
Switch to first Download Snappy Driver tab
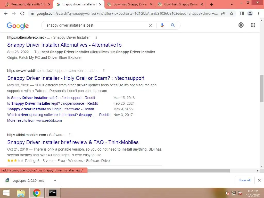(x=130, y=4)
